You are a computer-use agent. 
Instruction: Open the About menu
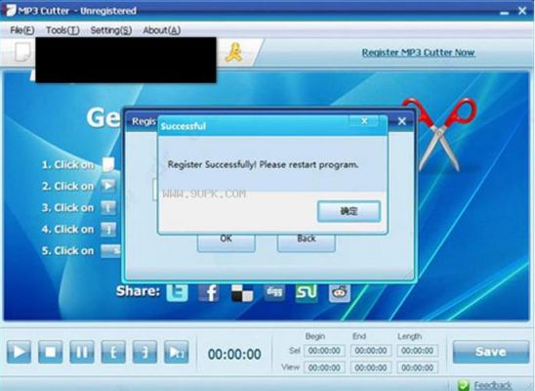(x=162, y=30)
